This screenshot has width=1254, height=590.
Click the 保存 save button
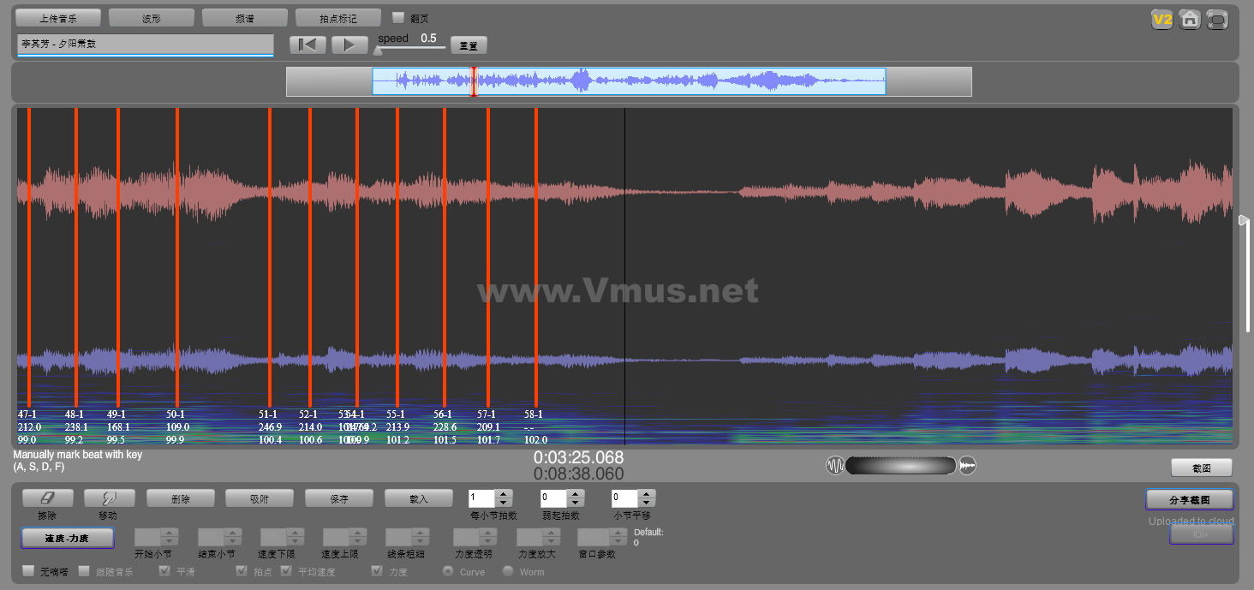pyautogui.click(x=339, y=498)
